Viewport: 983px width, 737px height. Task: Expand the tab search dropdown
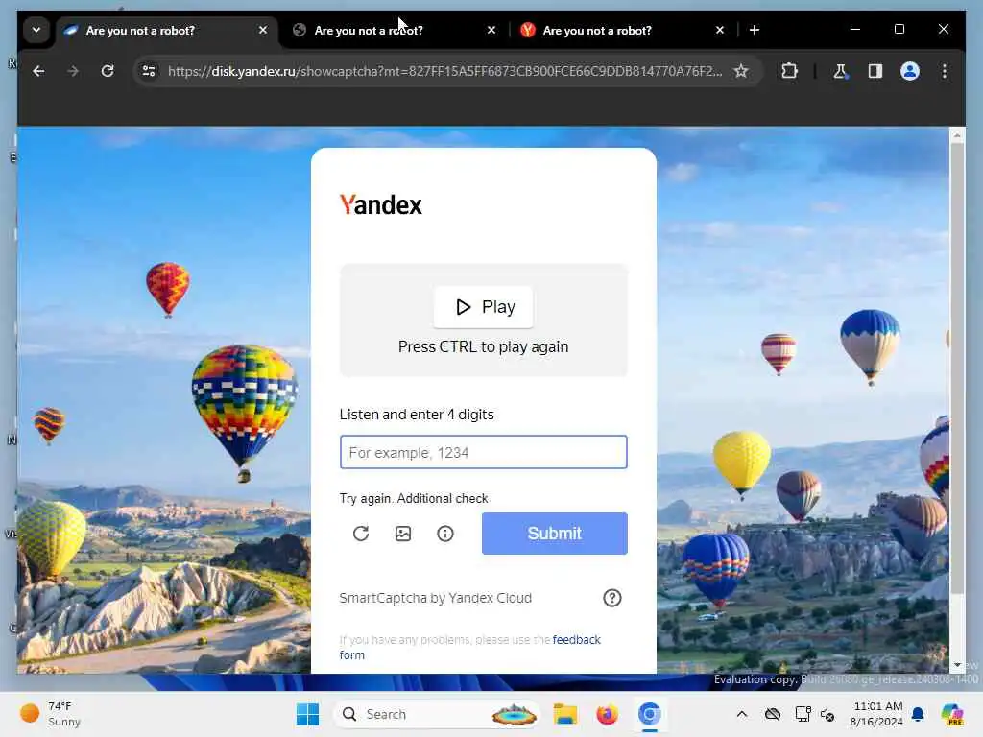pyautogui.click(x=36, y=30)
